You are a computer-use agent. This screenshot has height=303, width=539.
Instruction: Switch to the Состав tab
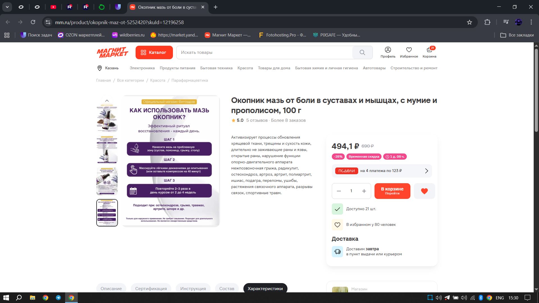click(227, 288)
